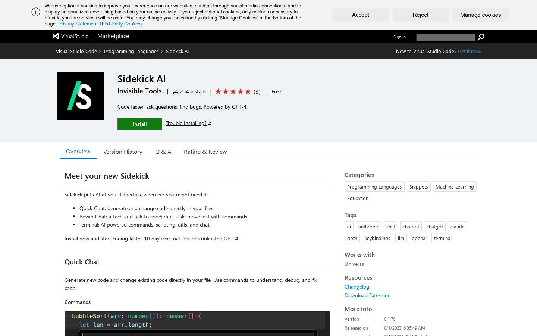Viewport: 537px width, 336px height.
Task: Click the cookie notice info icon
Action: pos(36,12)
